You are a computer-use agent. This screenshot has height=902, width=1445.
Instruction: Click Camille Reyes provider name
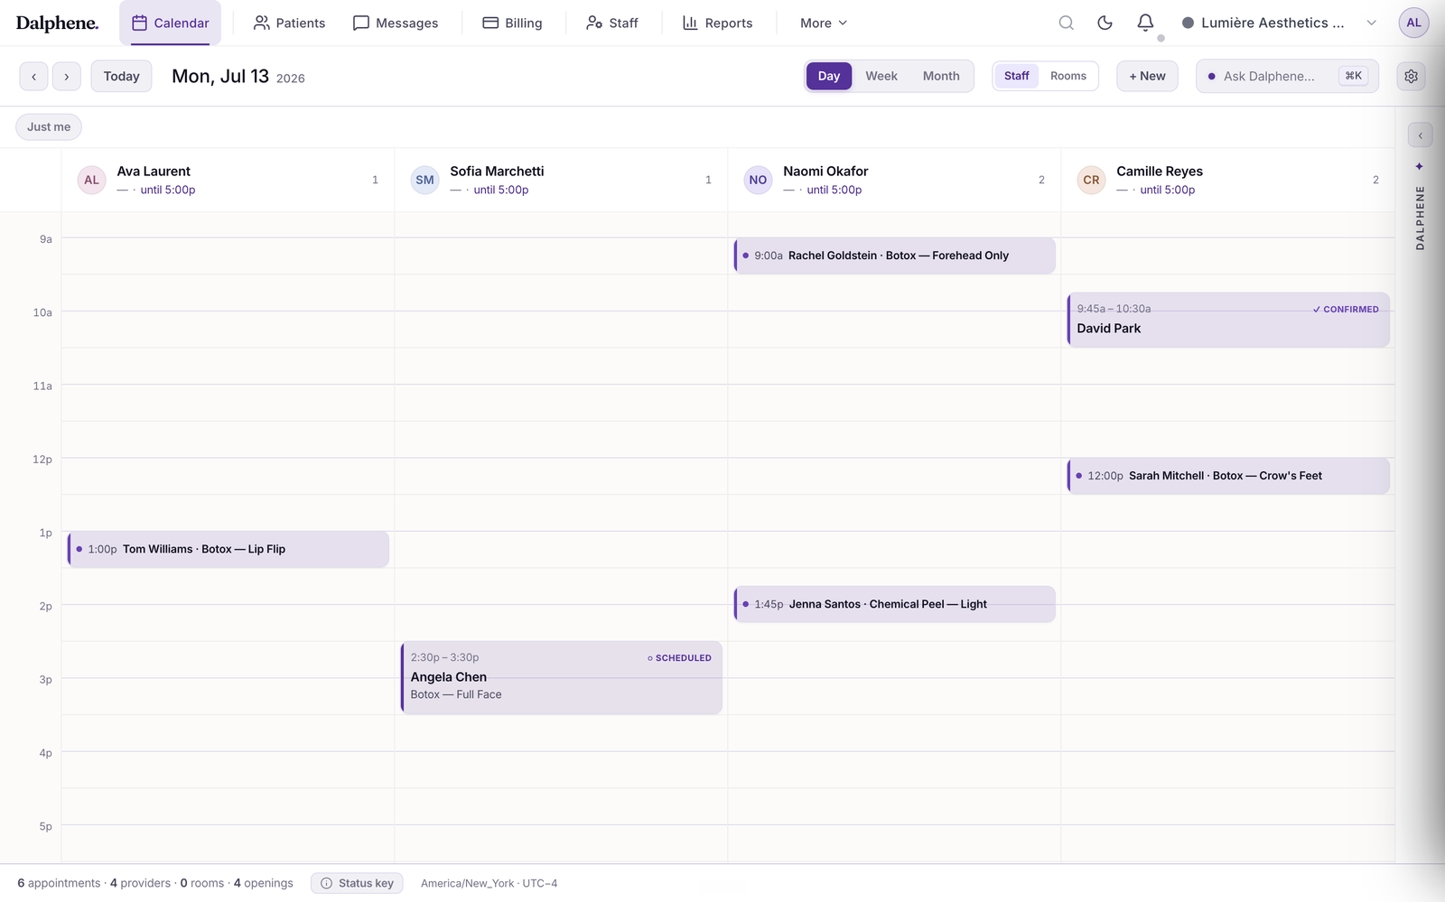(x=1160, y=171)
